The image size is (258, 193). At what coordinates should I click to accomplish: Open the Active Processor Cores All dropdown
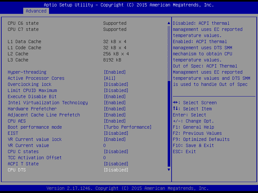click(x=110, y=78)
